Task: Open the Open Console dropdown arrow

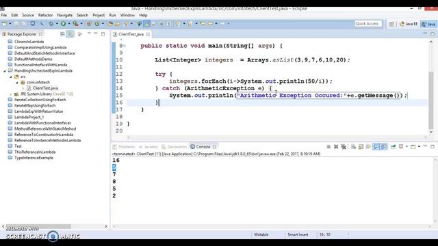Action: (x=419, y=147)
